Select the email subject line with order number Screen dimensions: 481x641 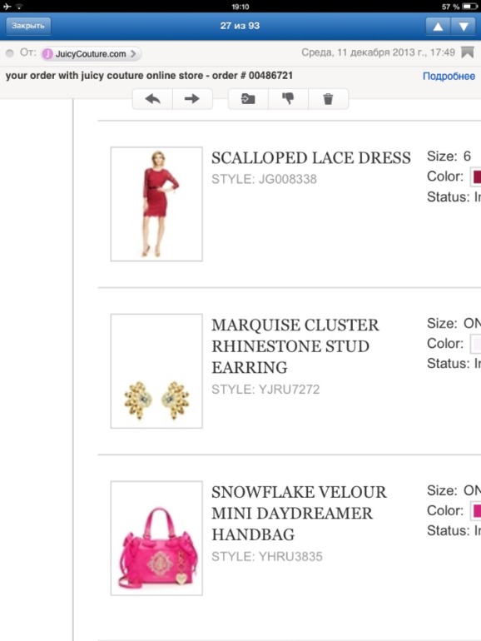tap(149, 76)
